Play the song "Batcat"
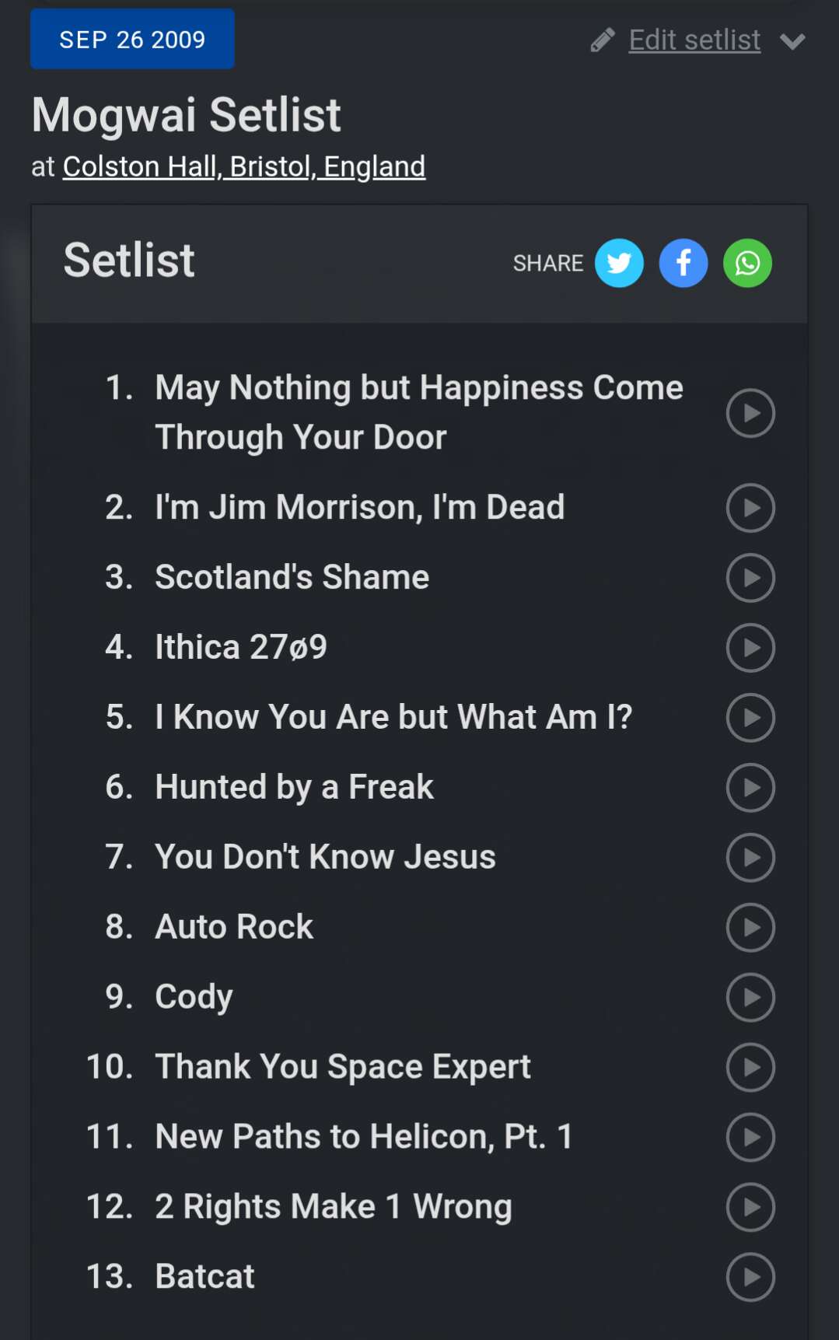The image size is (839, 1340). click(750, 1277)
